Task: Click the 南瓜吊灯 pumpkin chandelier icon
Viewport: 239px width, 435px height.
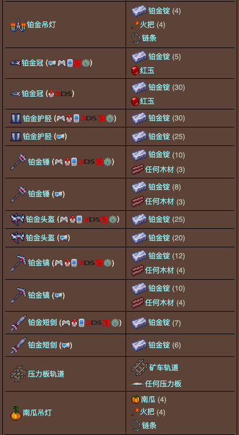Action: click(x=16, y=413)
